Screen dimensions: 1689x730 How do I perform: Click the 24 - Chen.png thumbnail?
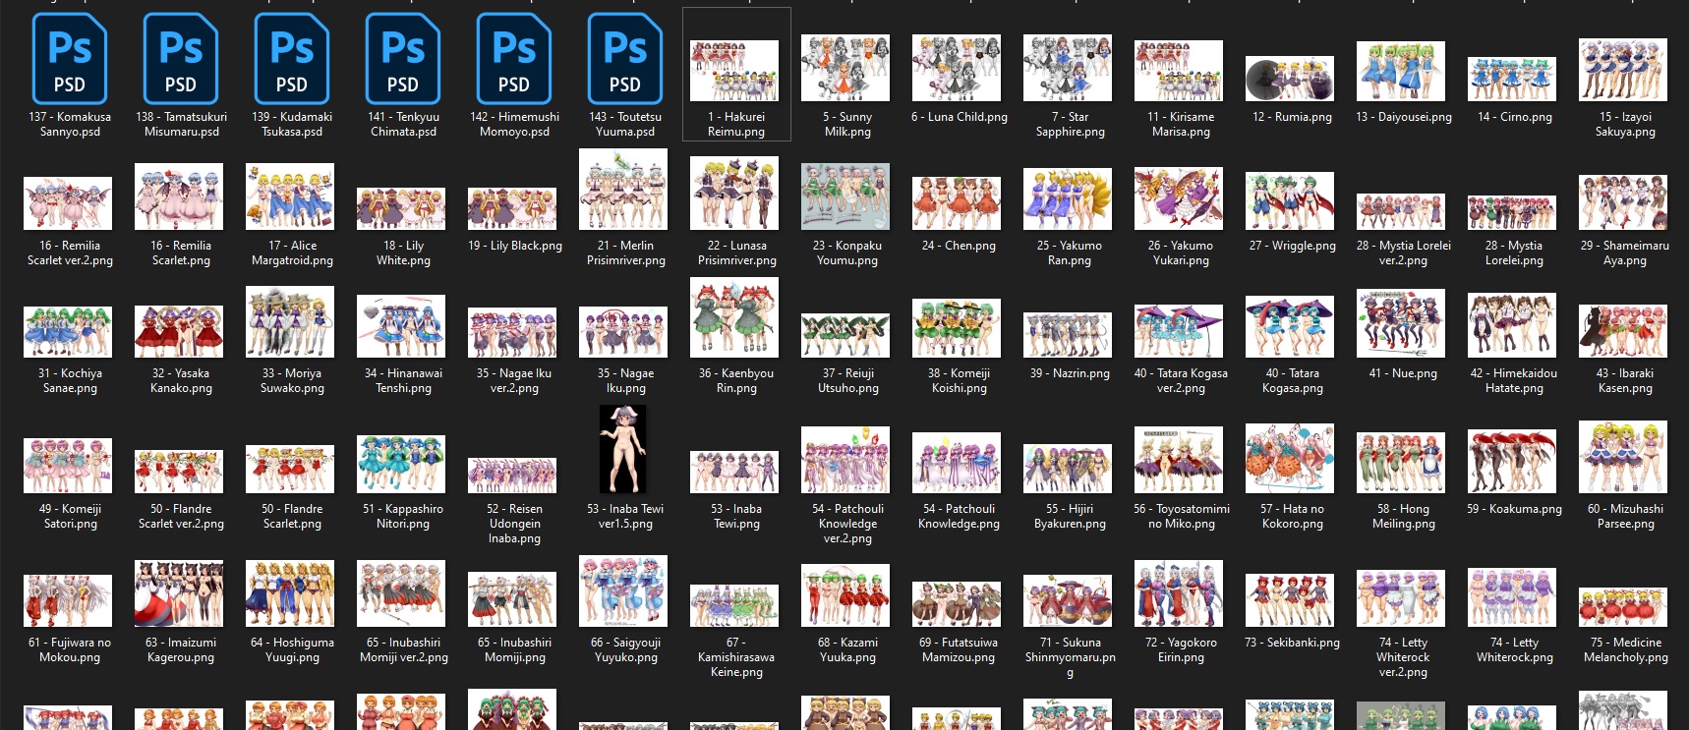[x=957, y=202]
